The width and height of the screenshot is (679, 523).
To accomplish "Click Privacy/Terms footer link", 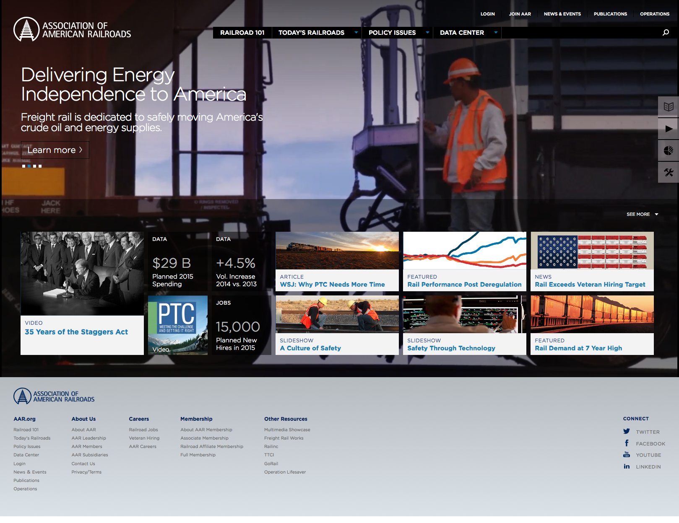I will 87,472.
